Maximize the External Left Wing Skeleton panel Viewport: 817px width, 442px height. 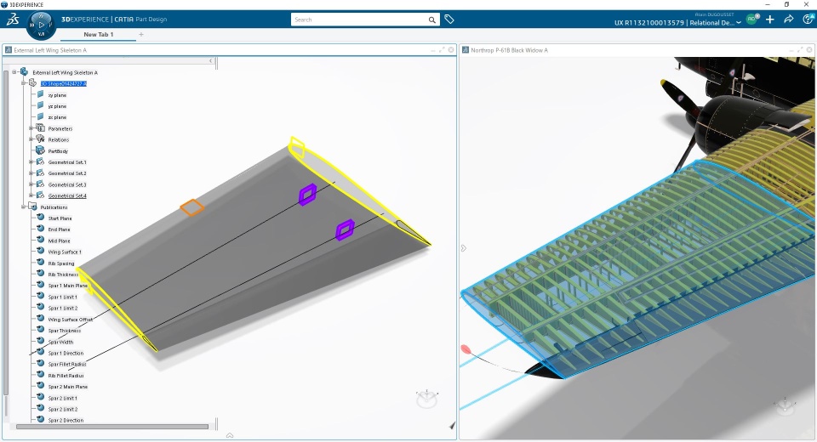pyautogui.click(x=442, y=50)
